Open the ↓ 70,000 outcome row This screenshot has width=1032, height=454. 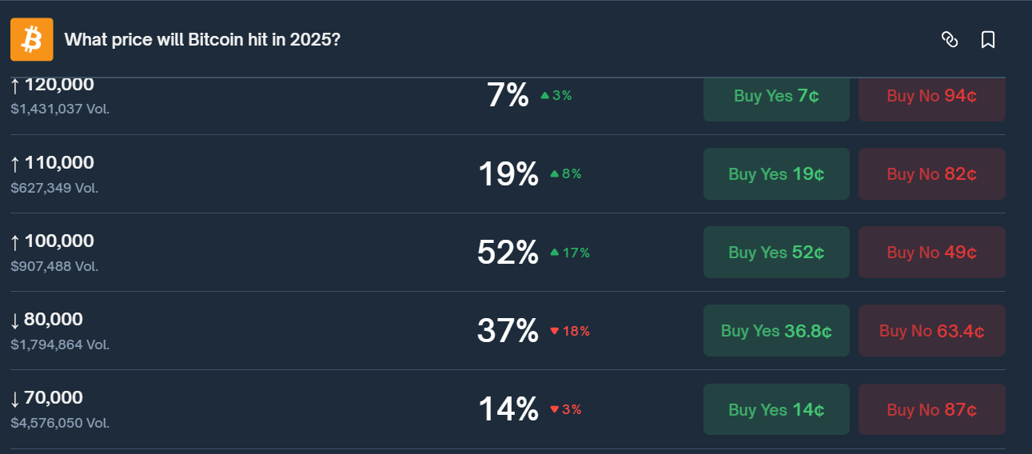coord(54,398)
